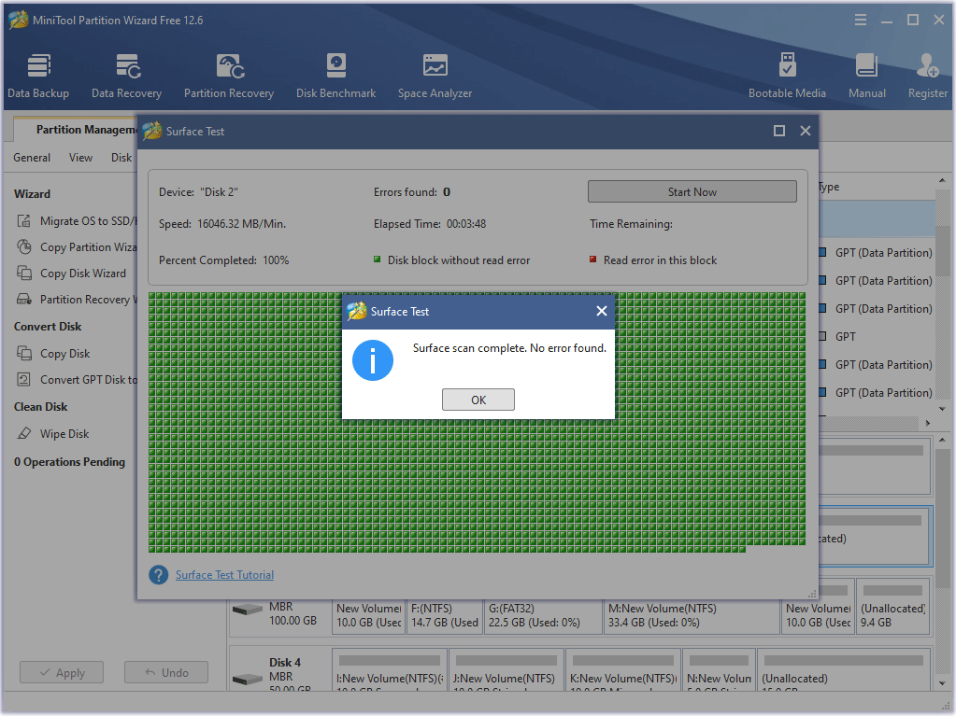Click the disk map scroll down arrow
956x716 pixels.
click(943, 683)
